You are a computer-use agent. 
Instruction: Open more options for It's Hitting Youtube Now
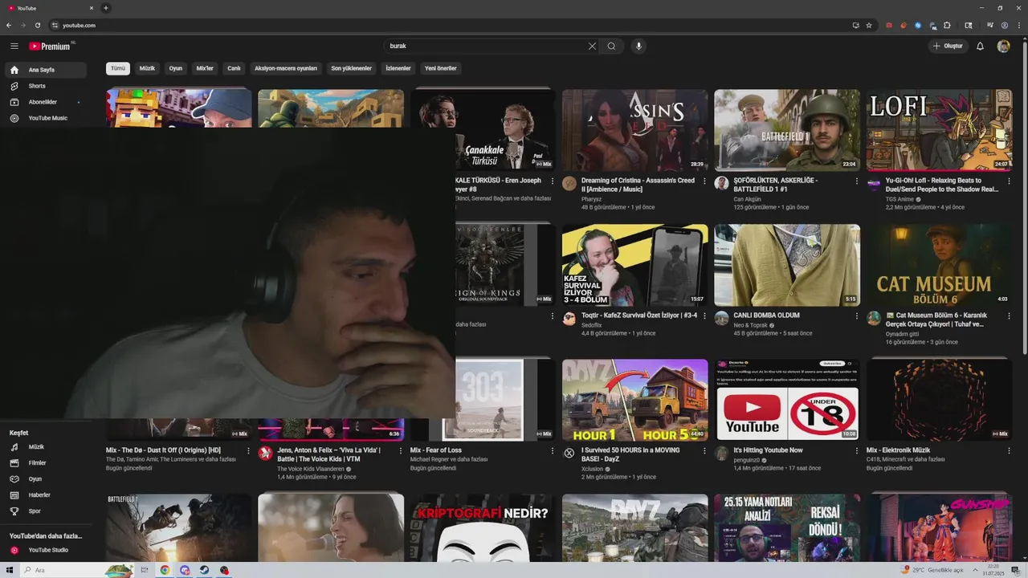tap(857, 451)
